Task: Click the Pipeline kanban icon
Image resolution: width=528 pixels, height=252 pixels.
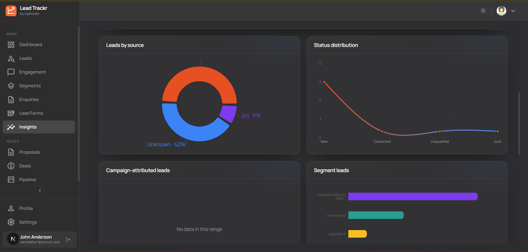Action: tap(11, 180)
